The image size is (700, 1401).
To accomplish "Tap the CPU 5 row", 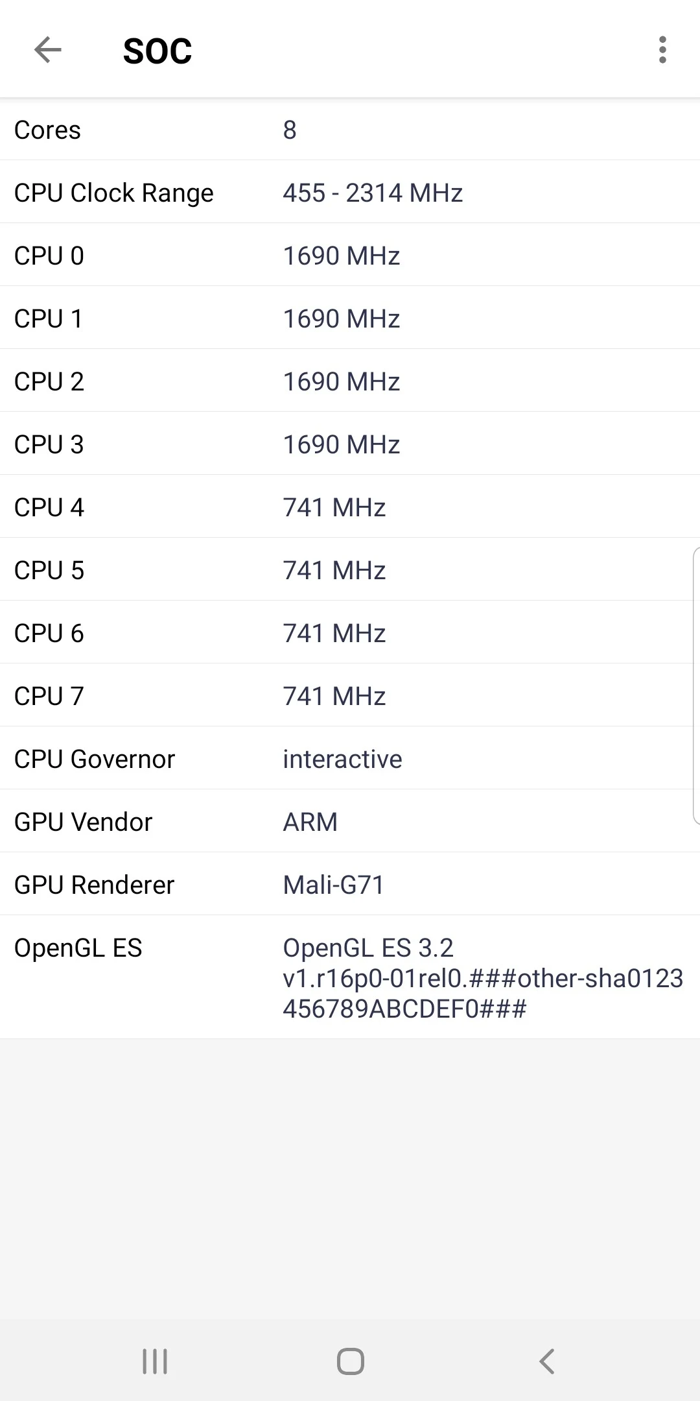I will pyautogui.click(x=350, y=570).
